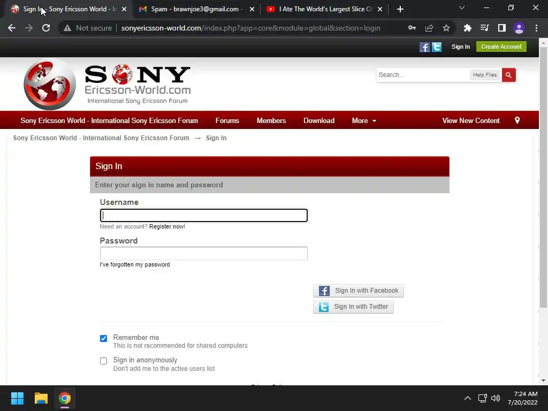548x411 pixels.
Task: Open File Explorer from taskbar
Action: point(41,398)
